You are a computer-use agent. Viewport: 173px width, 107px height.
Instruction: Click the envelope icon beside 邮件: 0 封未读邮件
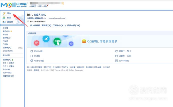[28, 21]
